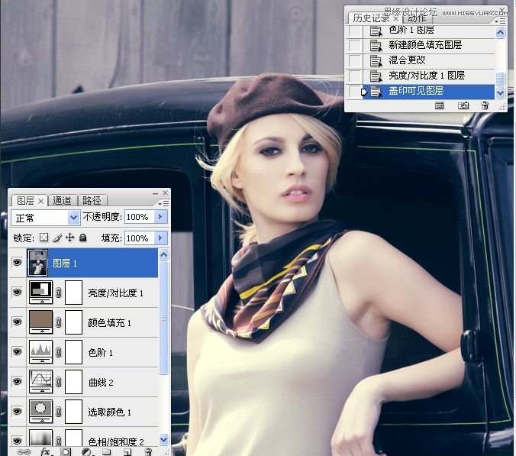Click the lock transparent pixels icon

click(x=44, y=238)
